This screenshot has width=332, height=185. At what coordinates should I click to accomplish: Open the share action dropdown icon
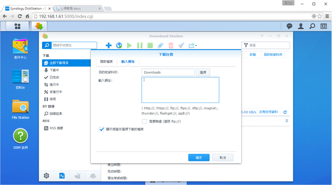(x=192, y=45)
